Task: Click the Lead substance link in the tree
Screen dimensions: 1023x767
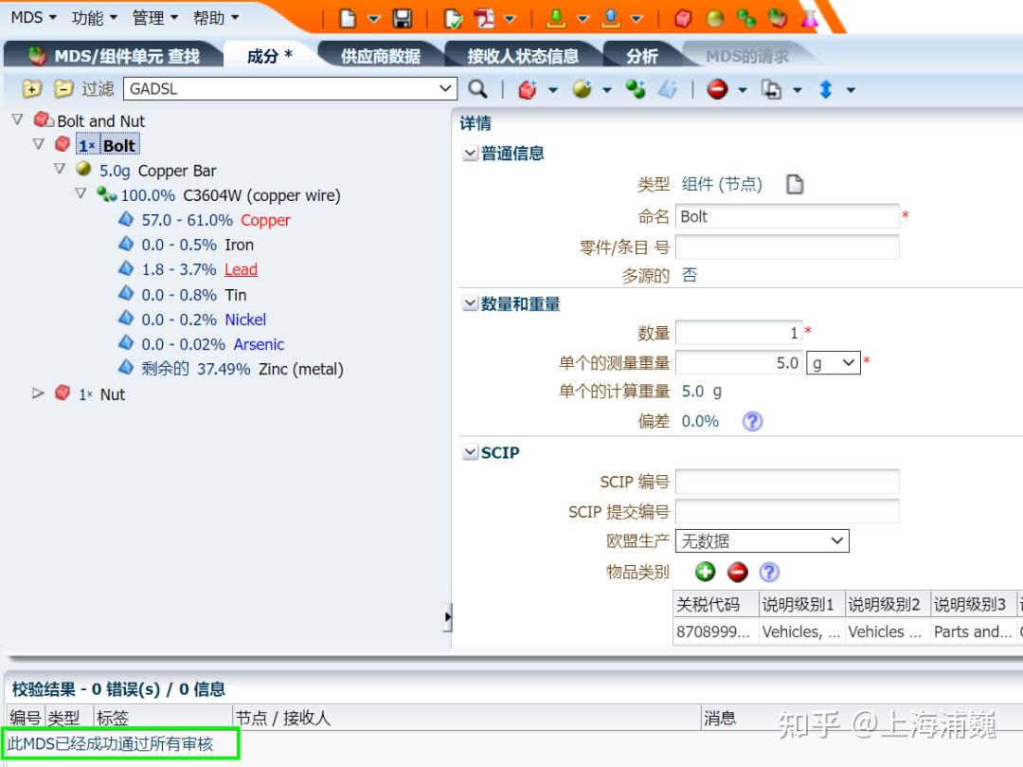Action: coord(240,269)
